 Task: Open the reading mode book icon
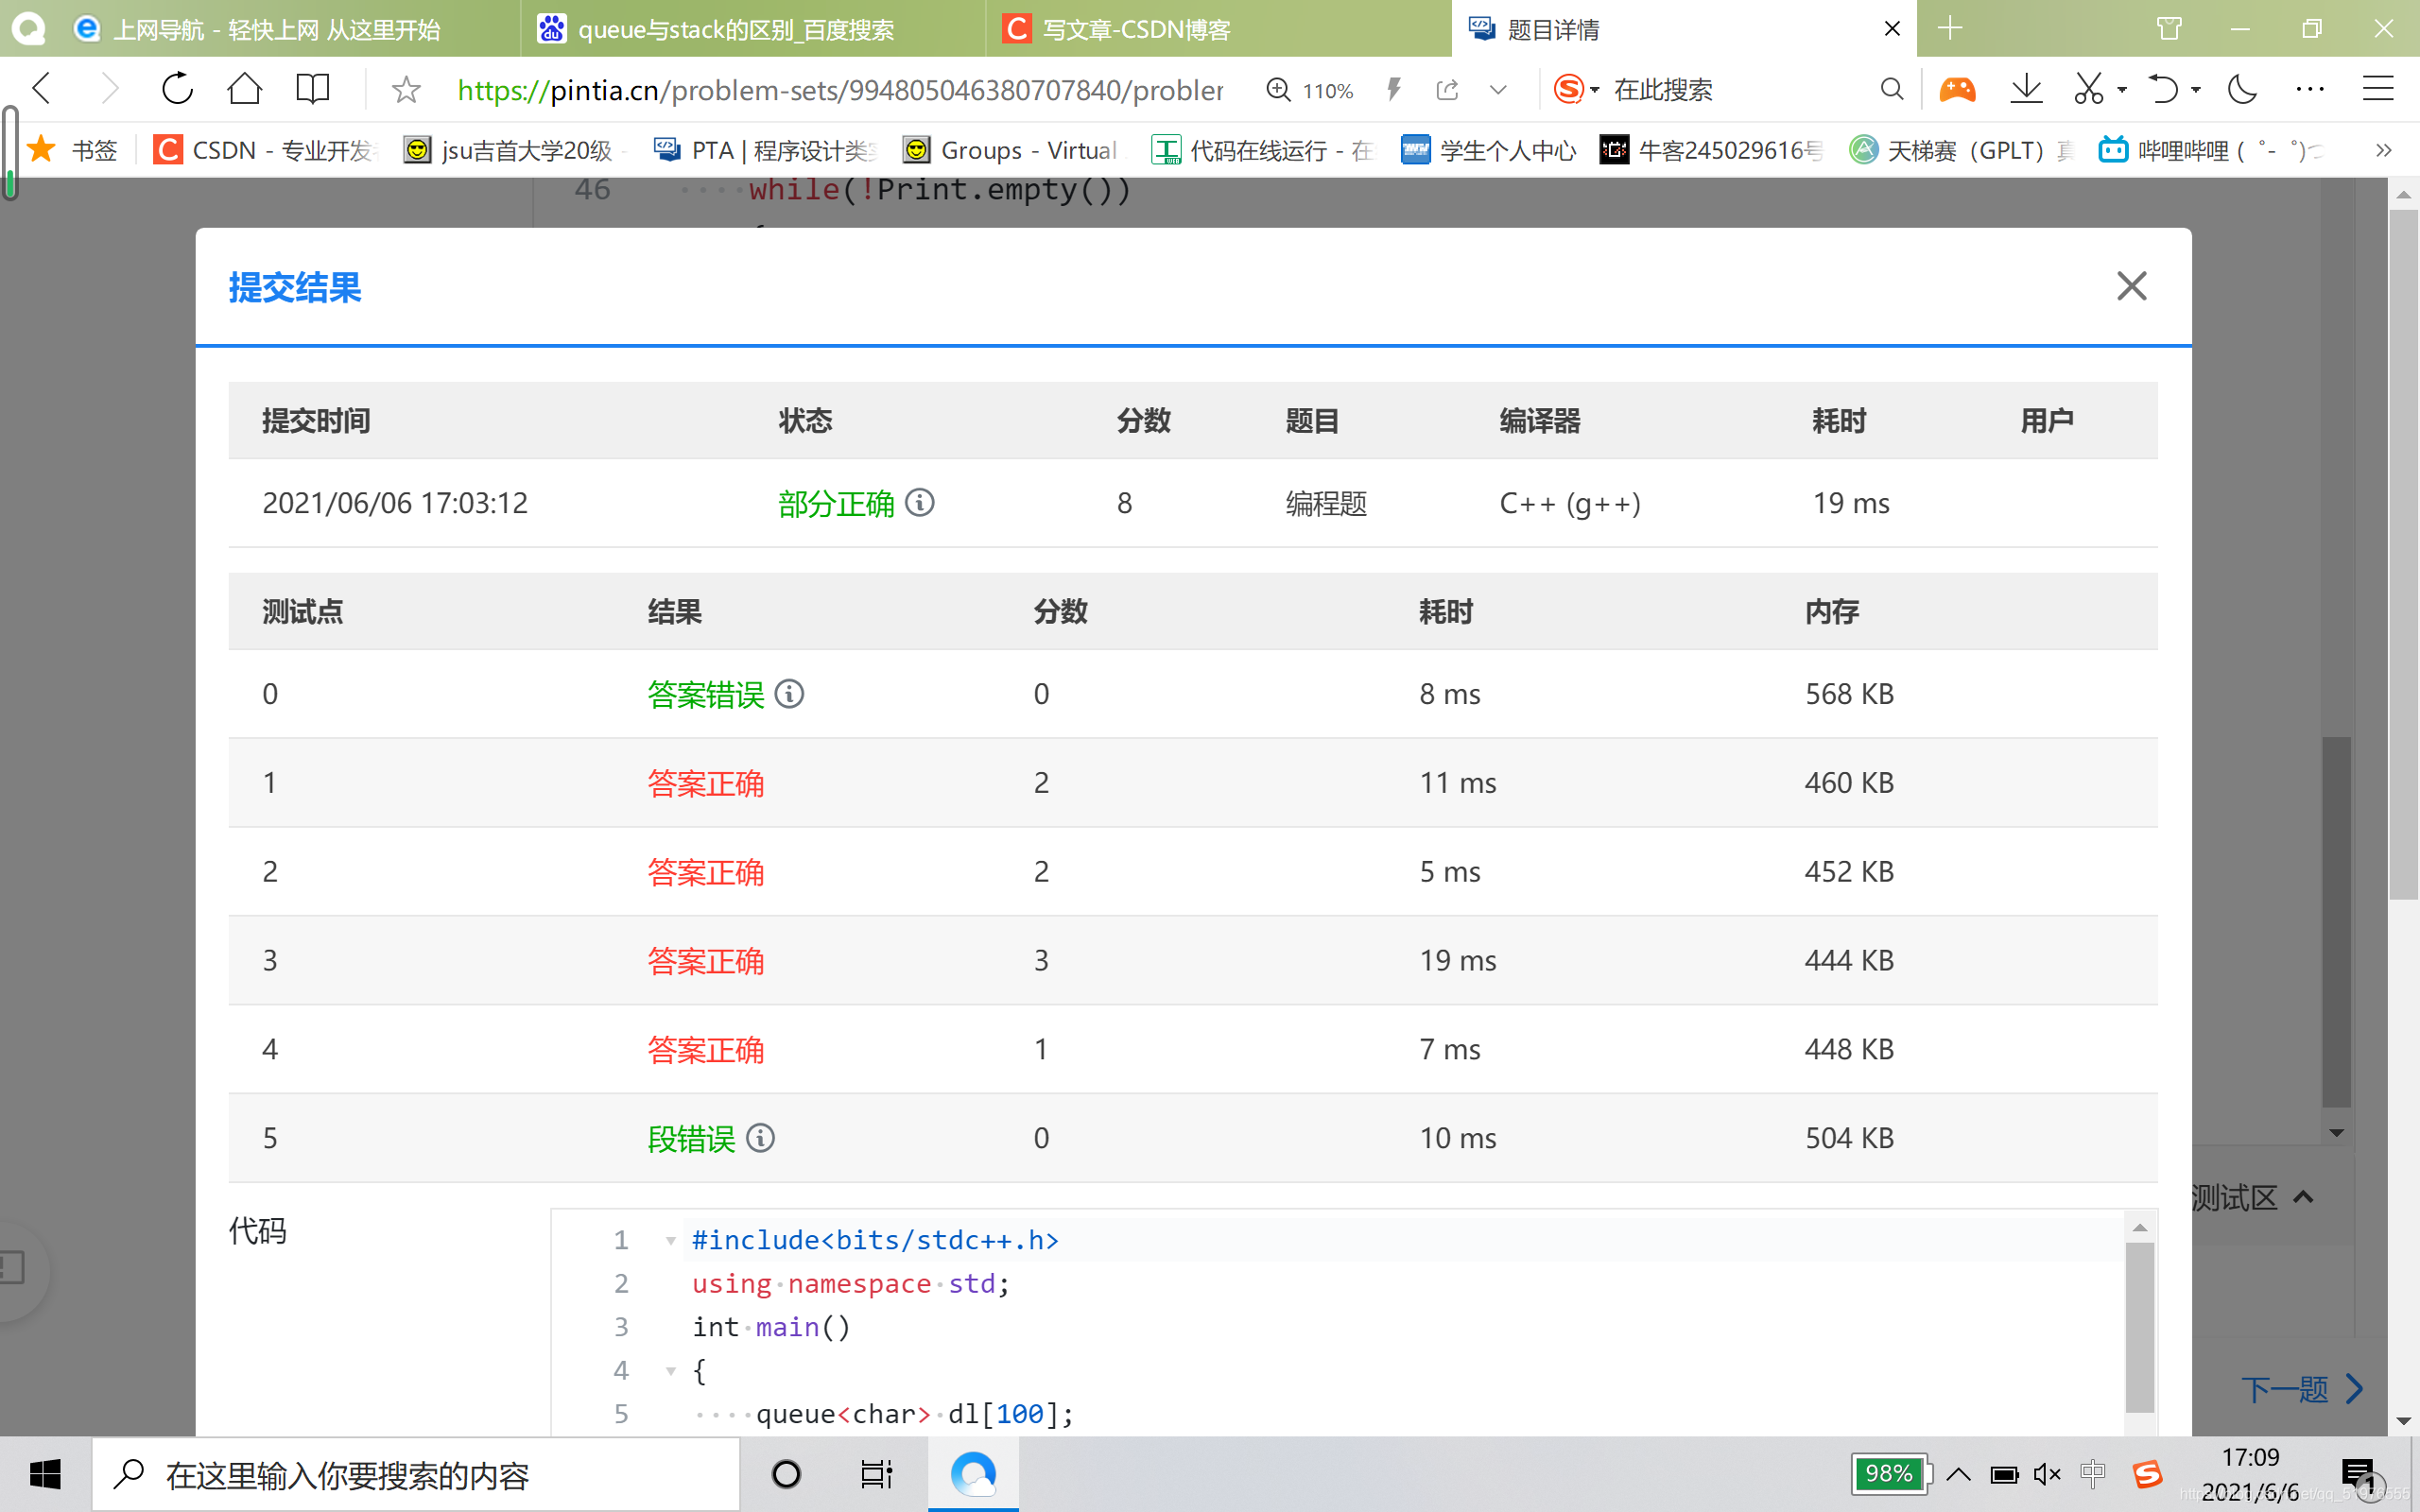(313, 89)
